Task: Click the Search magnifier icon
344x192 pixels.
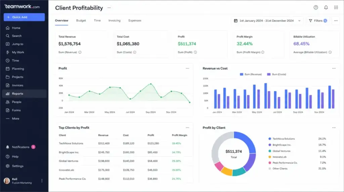Action: click(8, 36)
